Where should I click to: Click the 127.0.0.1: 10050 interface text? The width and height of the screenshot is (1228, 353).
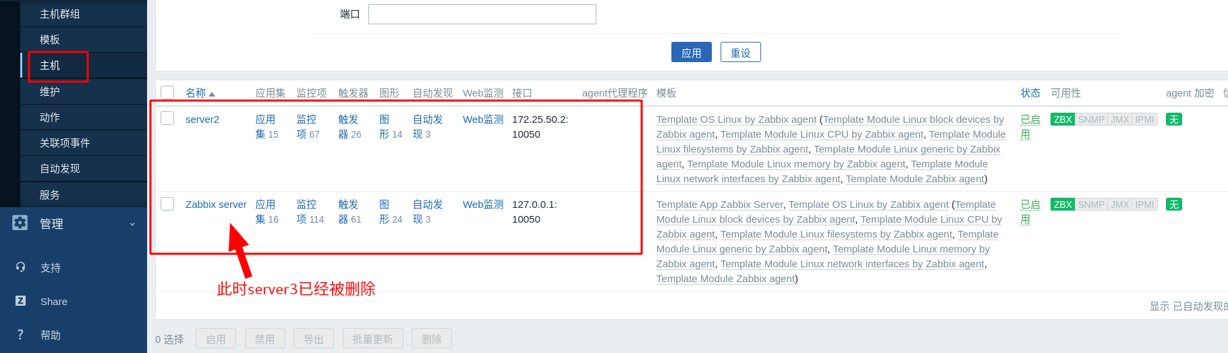pos(534,212)
